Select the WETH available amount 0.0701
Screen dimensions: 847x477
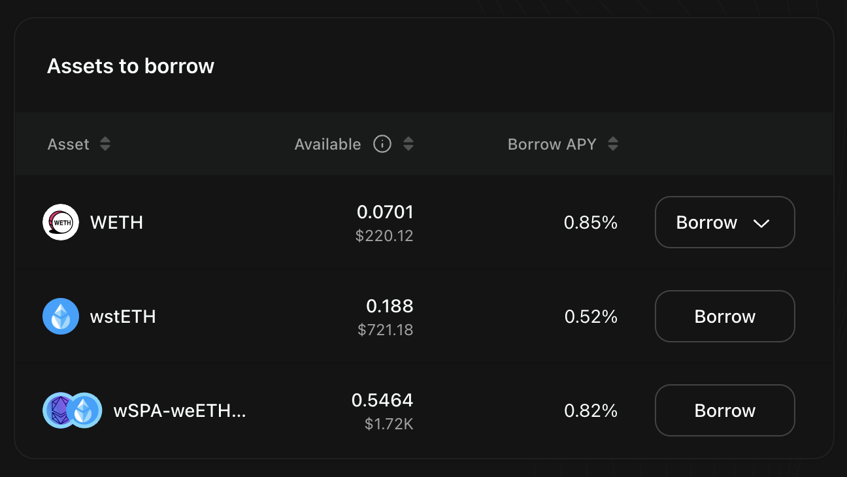(x=385, y=212)
